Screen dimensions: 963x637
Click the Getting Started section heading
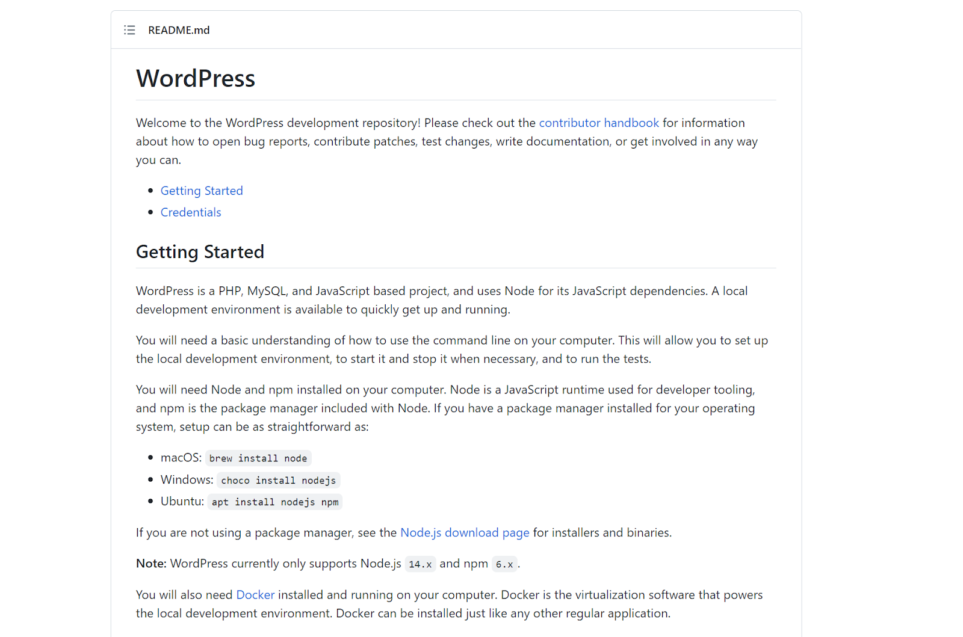pyautogui.click(x=200, y=251)
